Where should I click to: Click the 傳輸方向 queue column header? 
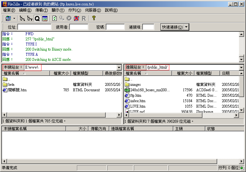[99, 129]
